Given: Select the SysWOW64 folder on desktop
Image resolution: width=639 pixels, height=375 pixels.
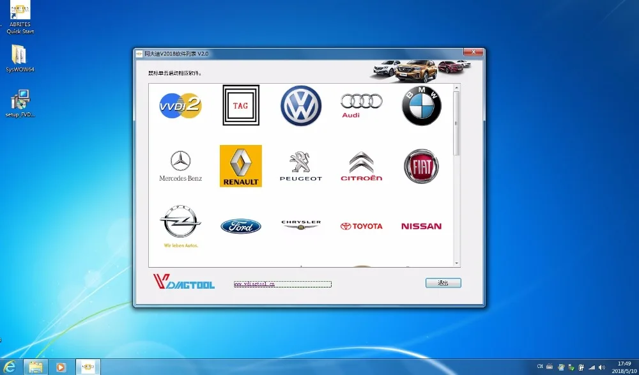Looking at the screenshot, I should tap(20, 59).
